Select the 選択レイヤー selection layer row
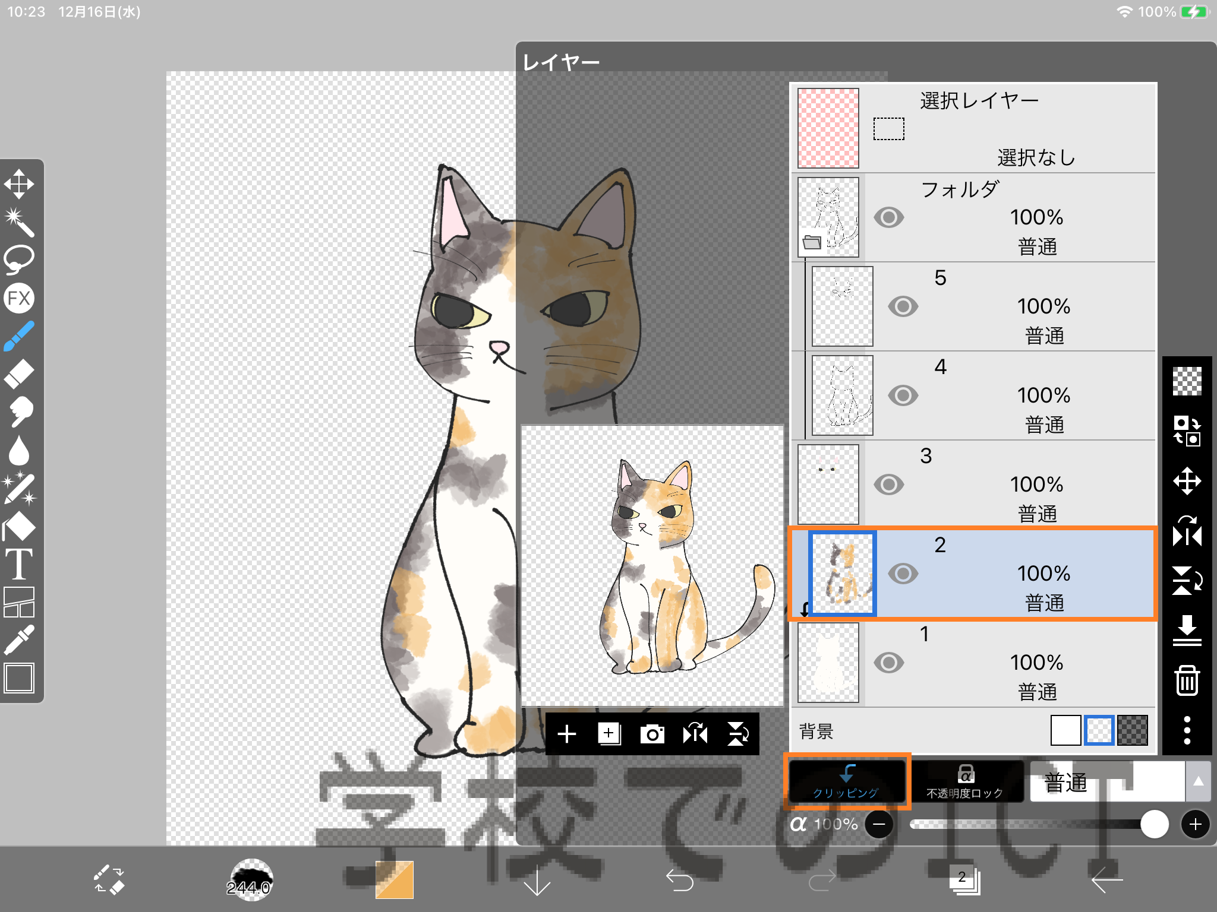1217x912 pixels. coord(973,128)
